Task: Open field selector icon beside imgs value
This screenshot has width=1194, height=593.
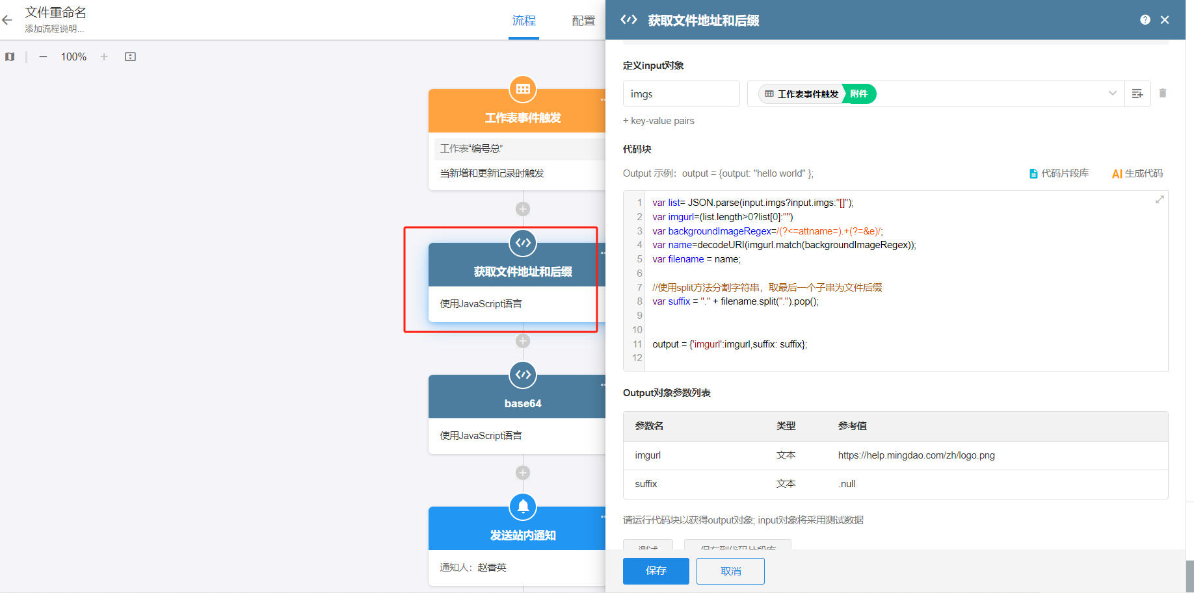Action: pyautogui.click(x=1137, y=94)
